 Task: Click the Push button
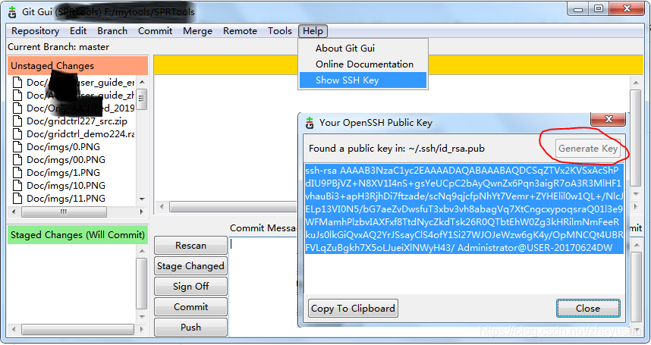pos(190,327)
